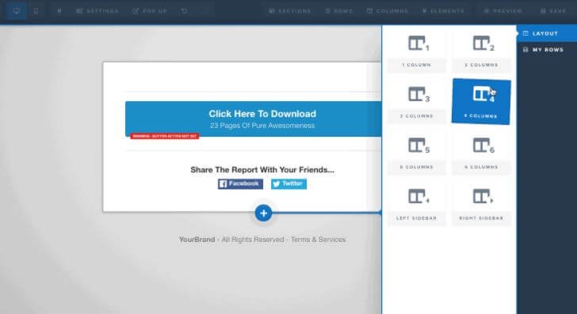
Task: Open the Sections menu
Action: pos(290,11)
